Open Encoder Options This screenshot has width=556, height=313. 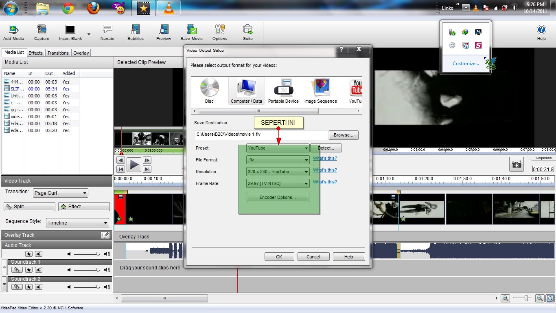pyautogui.click(x=278, y=197)
